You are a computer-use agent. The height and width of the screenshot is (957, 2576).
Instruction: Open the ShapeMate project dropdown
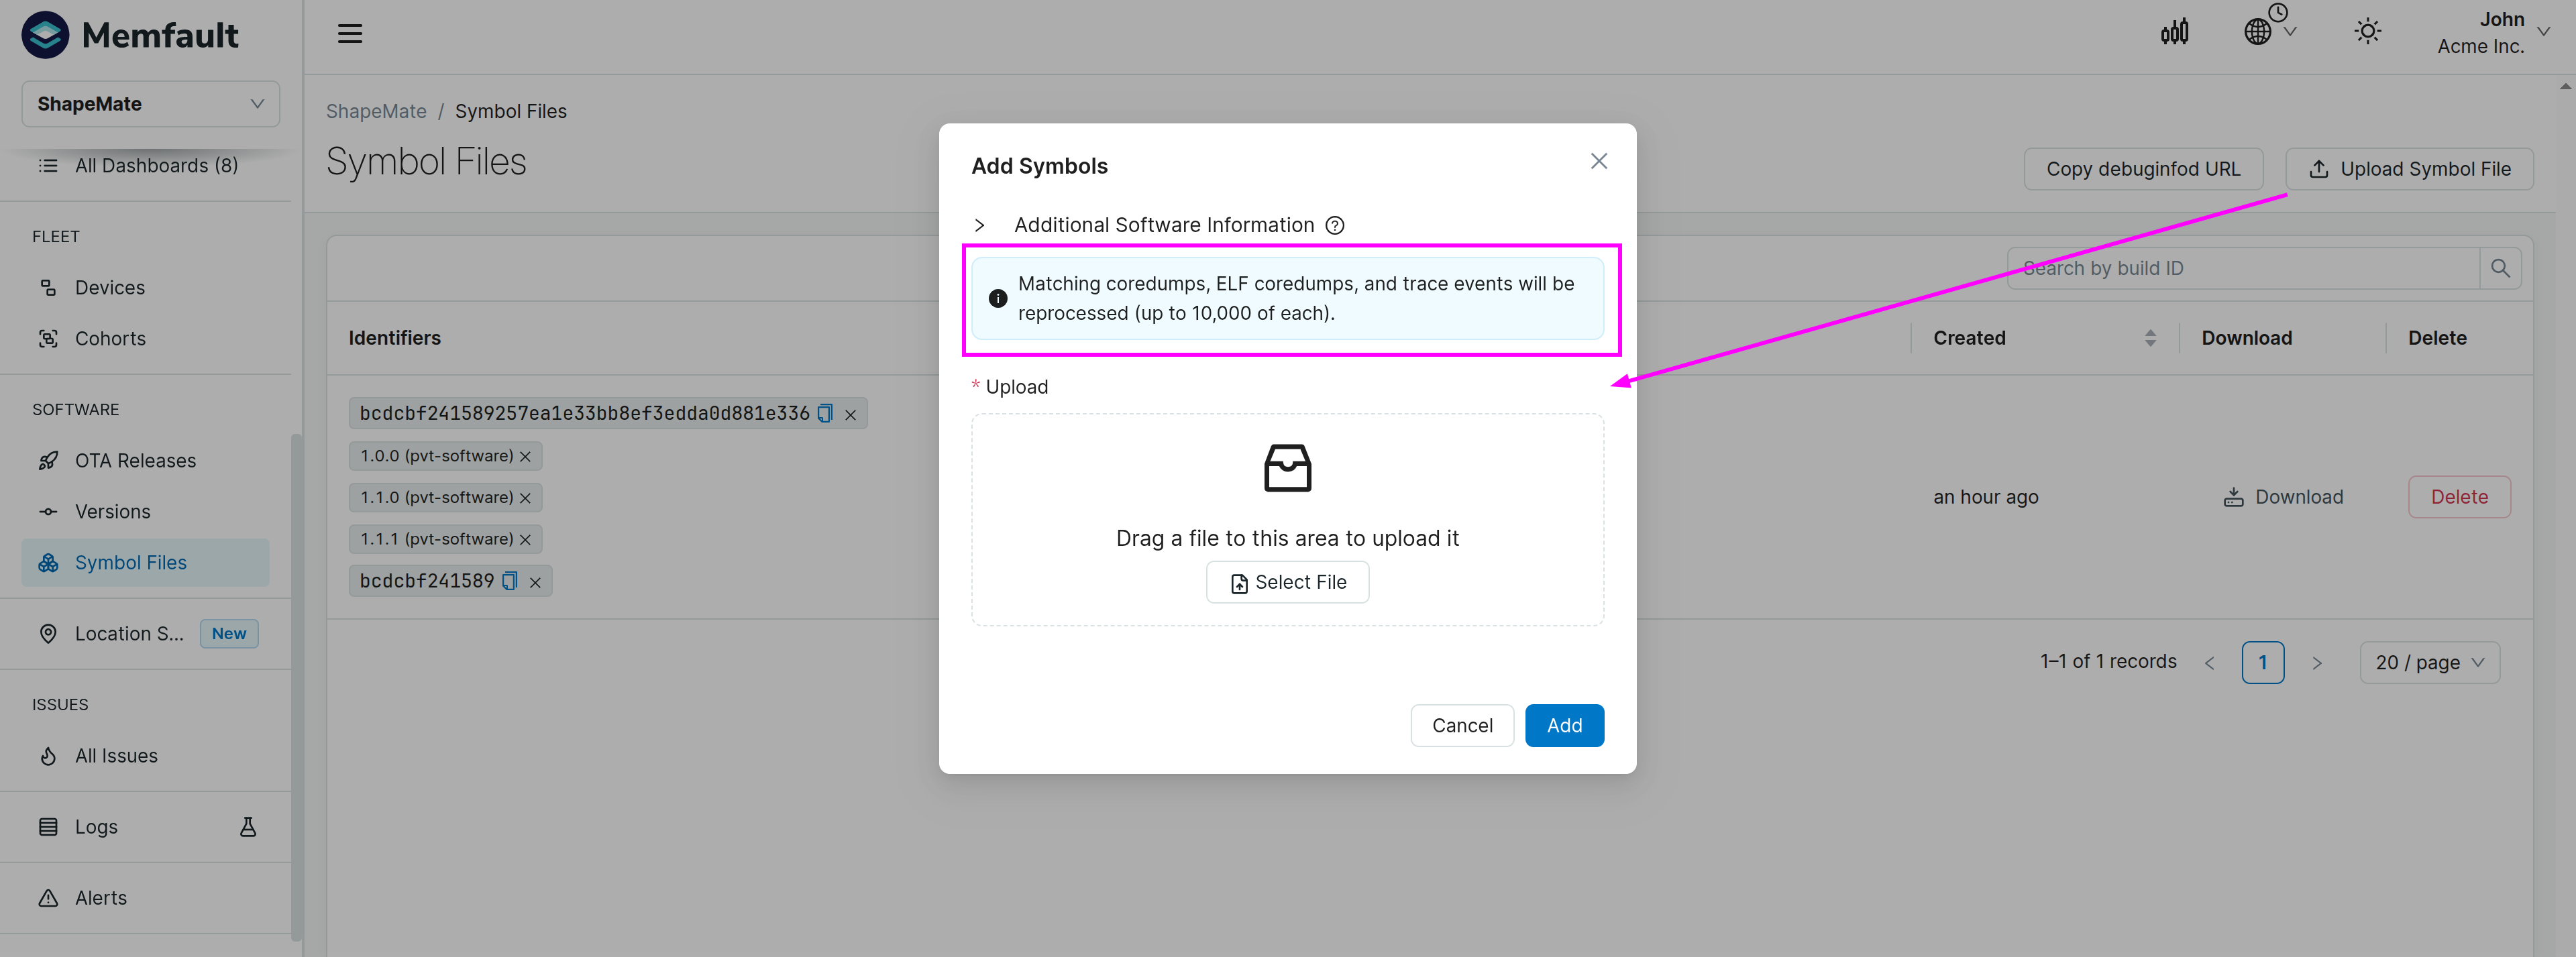150,104
